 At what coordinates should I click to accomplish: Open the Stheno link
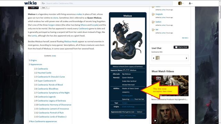84,25
